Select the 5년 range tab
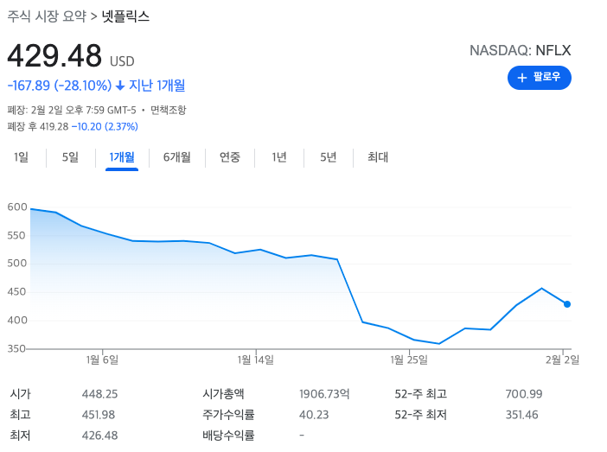Screen dimensions: 607x452 coord(329,157)
